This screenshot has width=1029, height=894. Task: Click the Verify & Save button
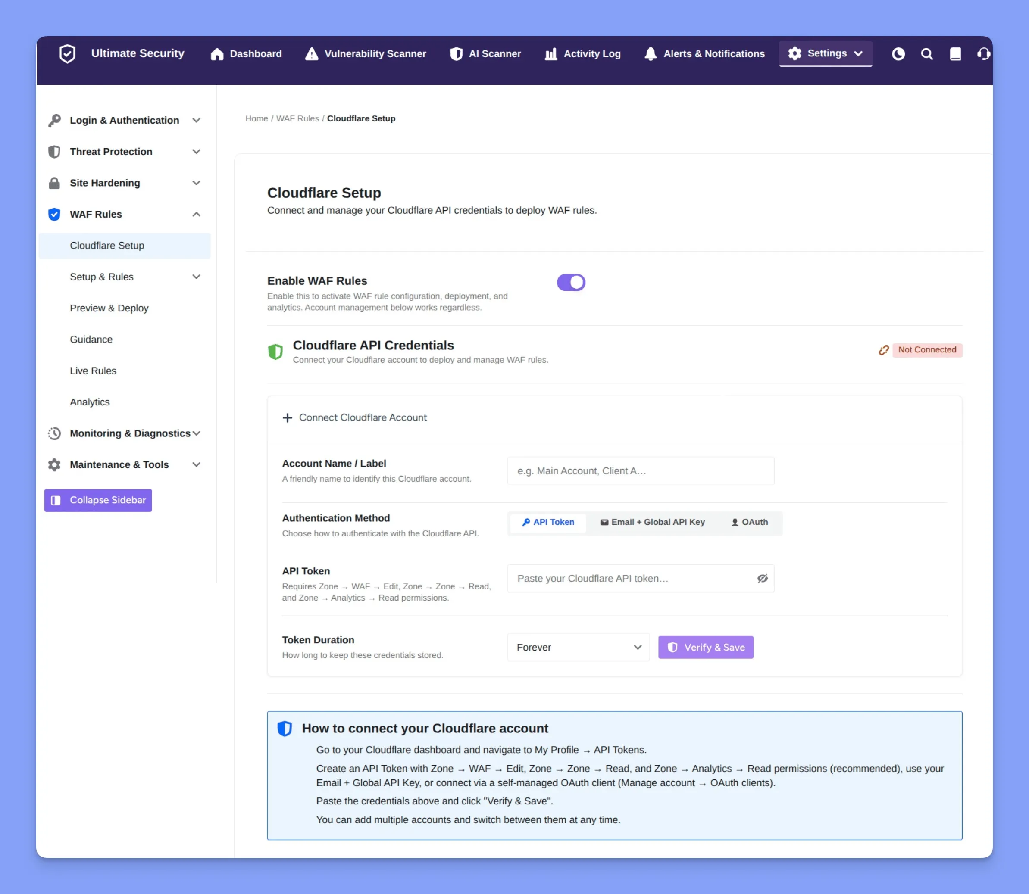point(706,648)
